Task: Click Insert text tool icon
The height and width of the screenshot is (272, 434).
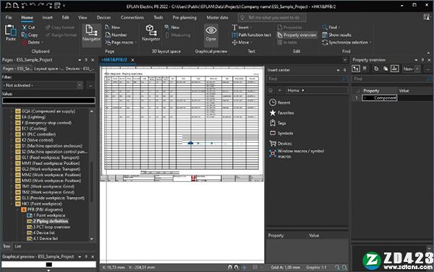Action: click(x=234, y=27)
